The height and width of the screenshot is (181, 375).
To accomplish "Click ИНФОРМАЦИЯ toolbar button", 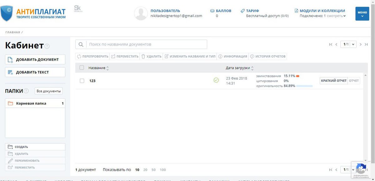I will pyautogui.click(x=233, y=56).
